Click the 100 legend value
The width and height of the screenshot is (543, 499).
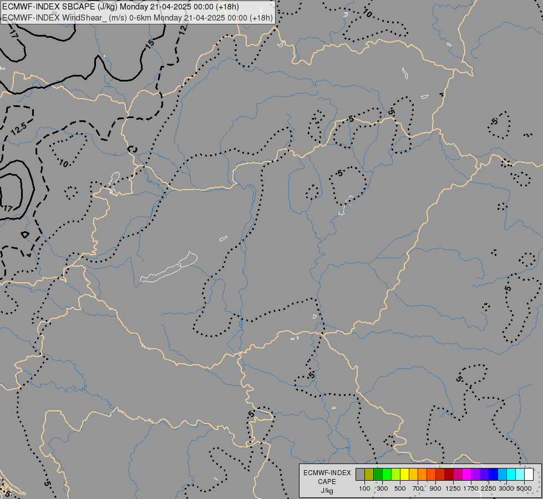point(364,488)
